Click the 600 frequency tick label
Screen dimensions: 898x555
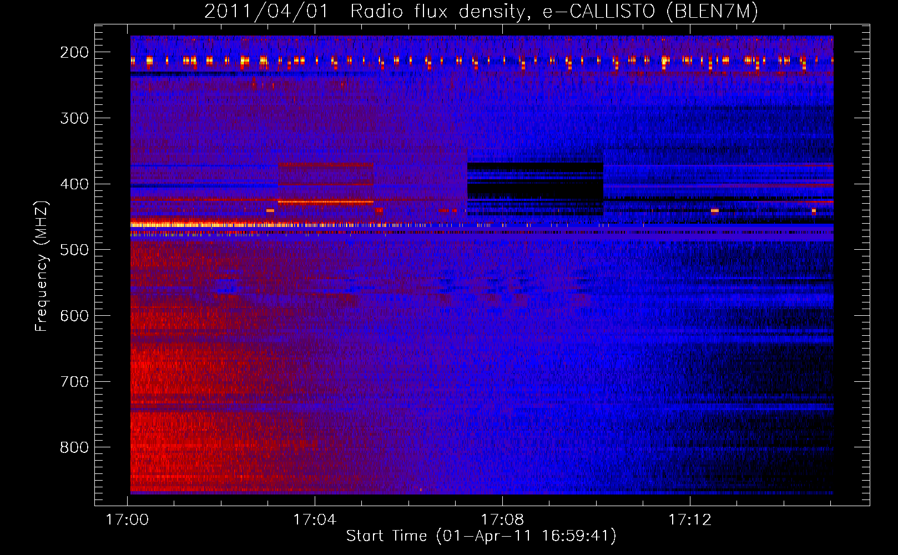[74, 316]
